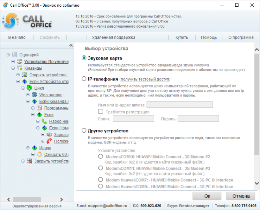
Task: Click the Если Ном condition icon
Action: click(44, 128)
